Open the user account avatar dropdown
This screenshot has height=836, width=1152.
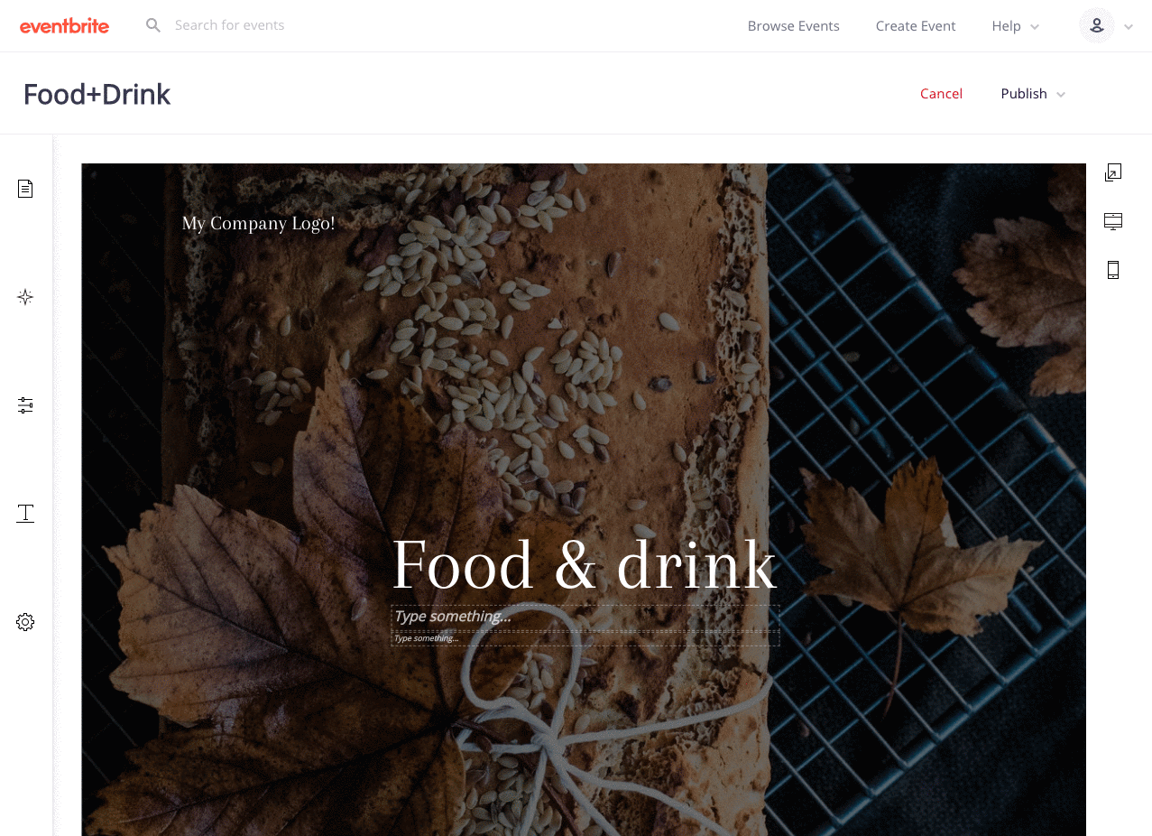point(1106,25)
